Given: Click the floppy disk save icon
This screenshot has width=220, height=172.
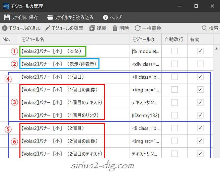Looking at the screenshot, I should pyautogui.click(x=7, y=17).
